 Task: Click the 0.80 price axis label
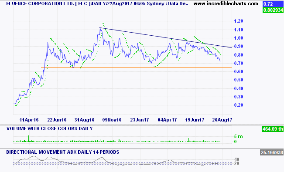(x=238, y=55)
